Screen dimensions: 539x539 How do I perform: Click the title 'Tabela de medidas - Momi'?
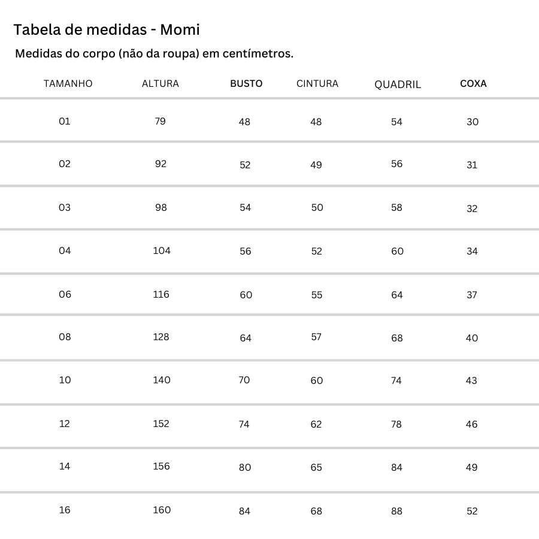(x=107, y=29)
